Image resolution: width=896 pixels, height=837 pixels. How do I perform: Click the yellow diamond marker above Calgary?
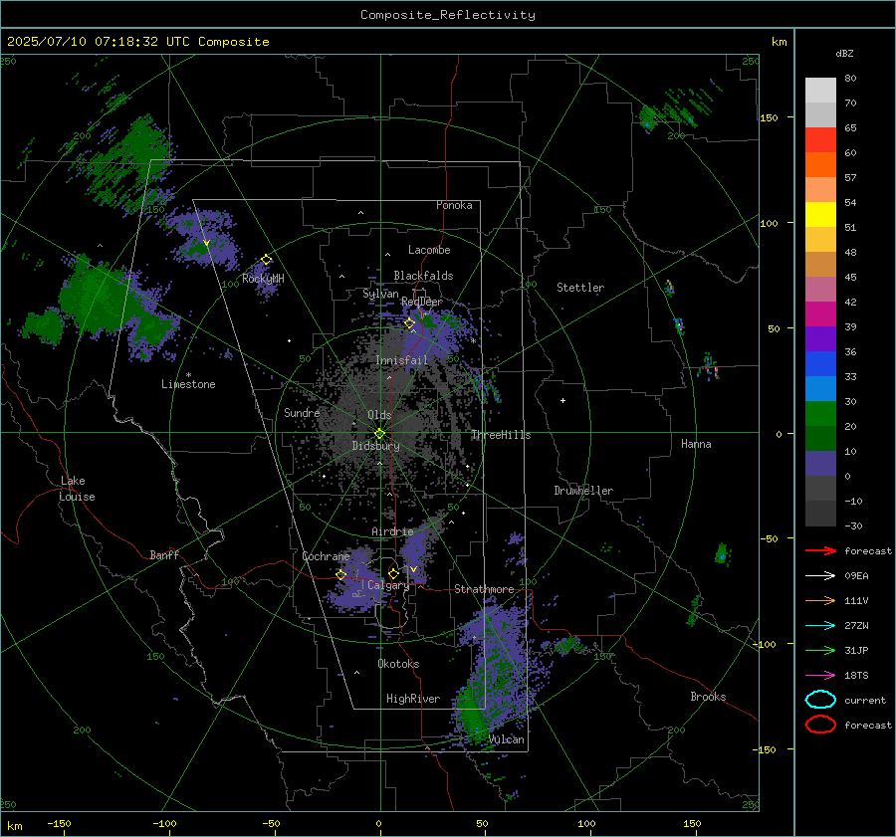tap(393, 573)
